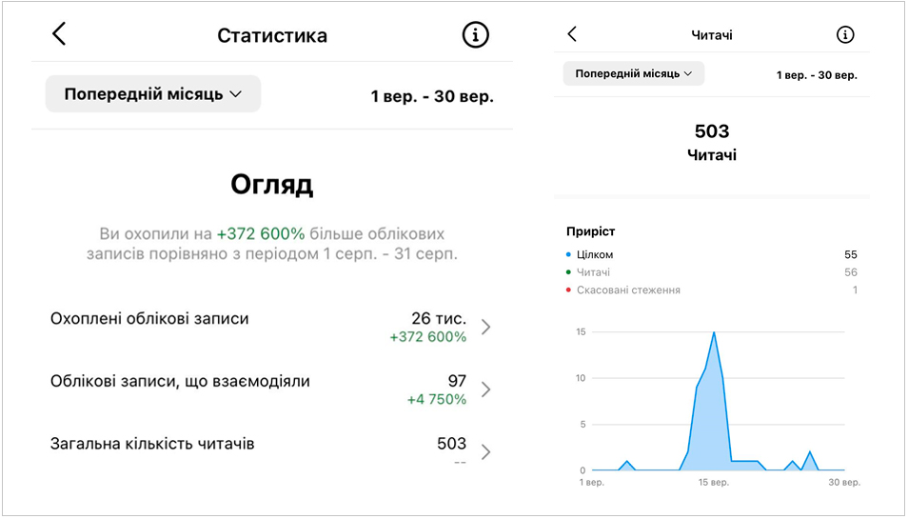908x519 pixels.
Task: Click the 1 вер. - 30 вер. date range on Статистика
Action: [x=432, y=96]
